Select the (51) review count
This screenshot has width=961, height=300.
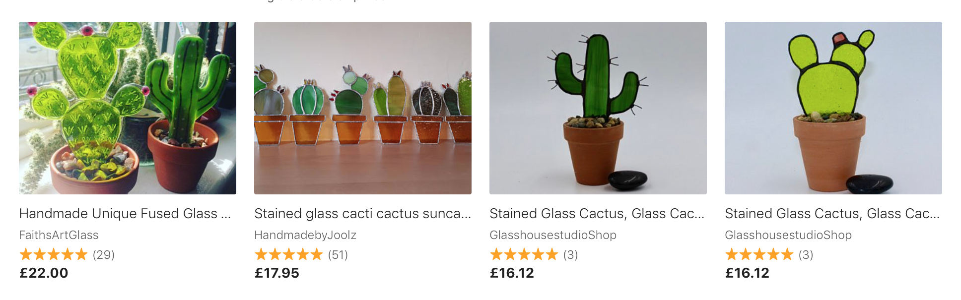click(x=338, y=255)
